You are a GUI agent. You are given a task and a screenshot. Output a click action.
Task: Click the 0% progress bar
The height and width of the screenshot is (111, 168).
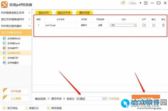click(x=123, y=25)
